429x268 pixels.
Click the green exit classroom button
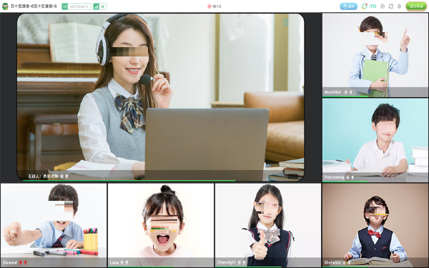click(416, 6)
